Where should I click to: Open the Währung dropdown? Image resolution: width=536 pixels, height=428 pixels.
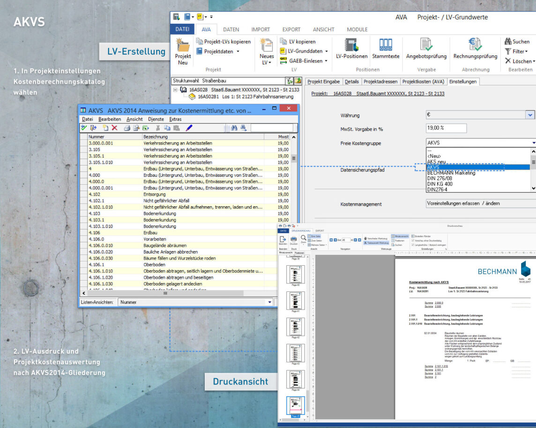pos(530,115)
